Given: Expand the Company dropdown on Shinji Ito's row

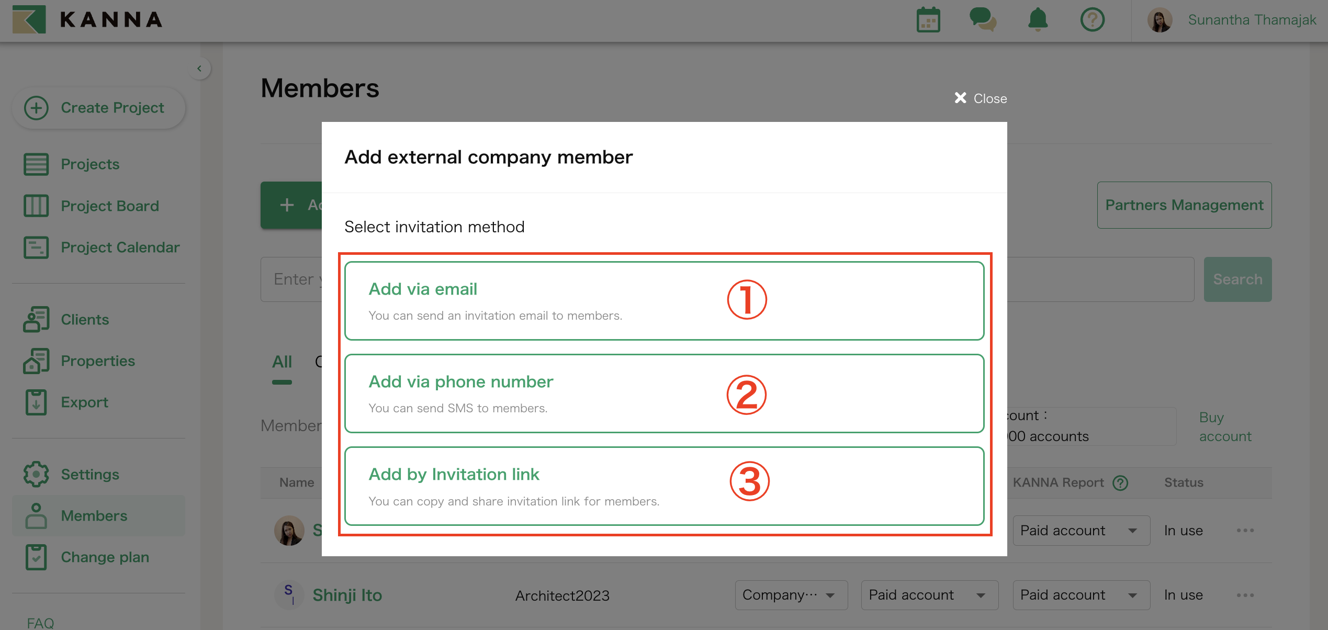Looking at the screenshot, I should point(791,595).
